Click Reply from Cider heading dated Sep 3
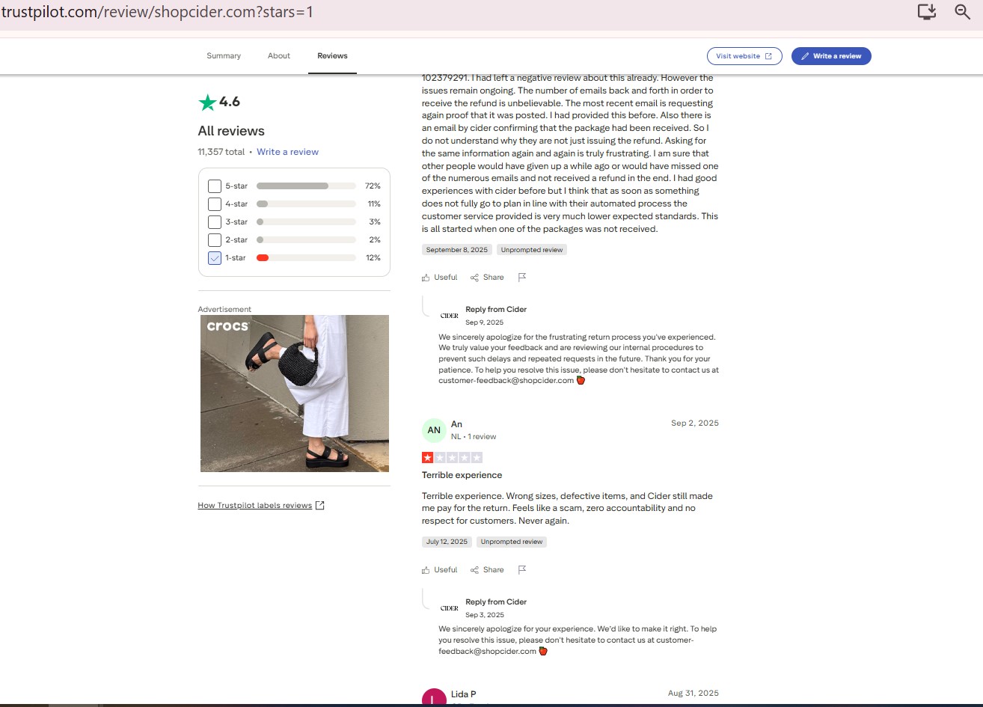This screenshot has height=707, width=983. (496, 602)
